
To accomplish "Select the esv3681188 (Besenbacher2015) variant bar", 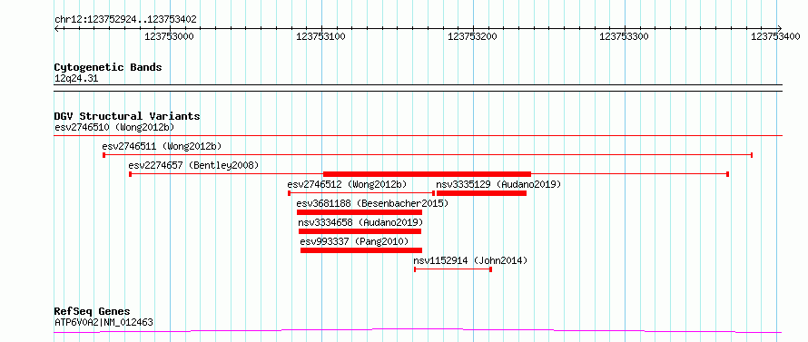I will point(360,212).
